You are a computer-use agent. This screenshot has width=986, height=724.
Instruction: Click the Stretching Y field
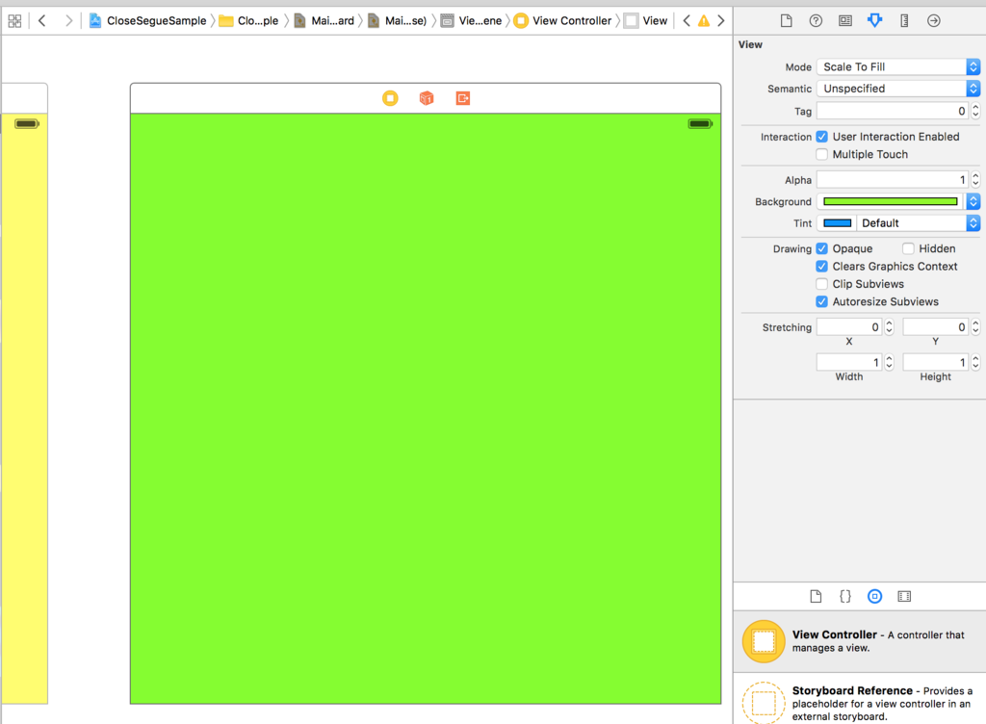(x=935, y=326)
